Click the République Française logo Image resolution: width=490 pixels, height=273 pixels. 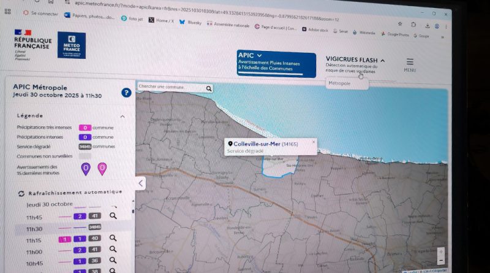pos(32,45)
